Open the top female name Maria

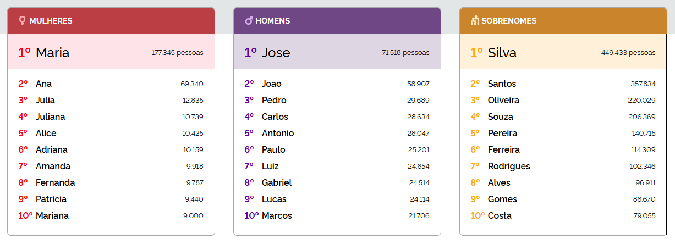click(x=52, y=53)
